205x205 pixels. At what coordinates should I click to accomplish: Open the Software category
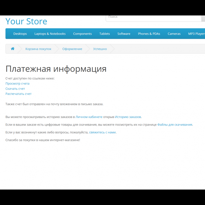(x=124, y=34)
